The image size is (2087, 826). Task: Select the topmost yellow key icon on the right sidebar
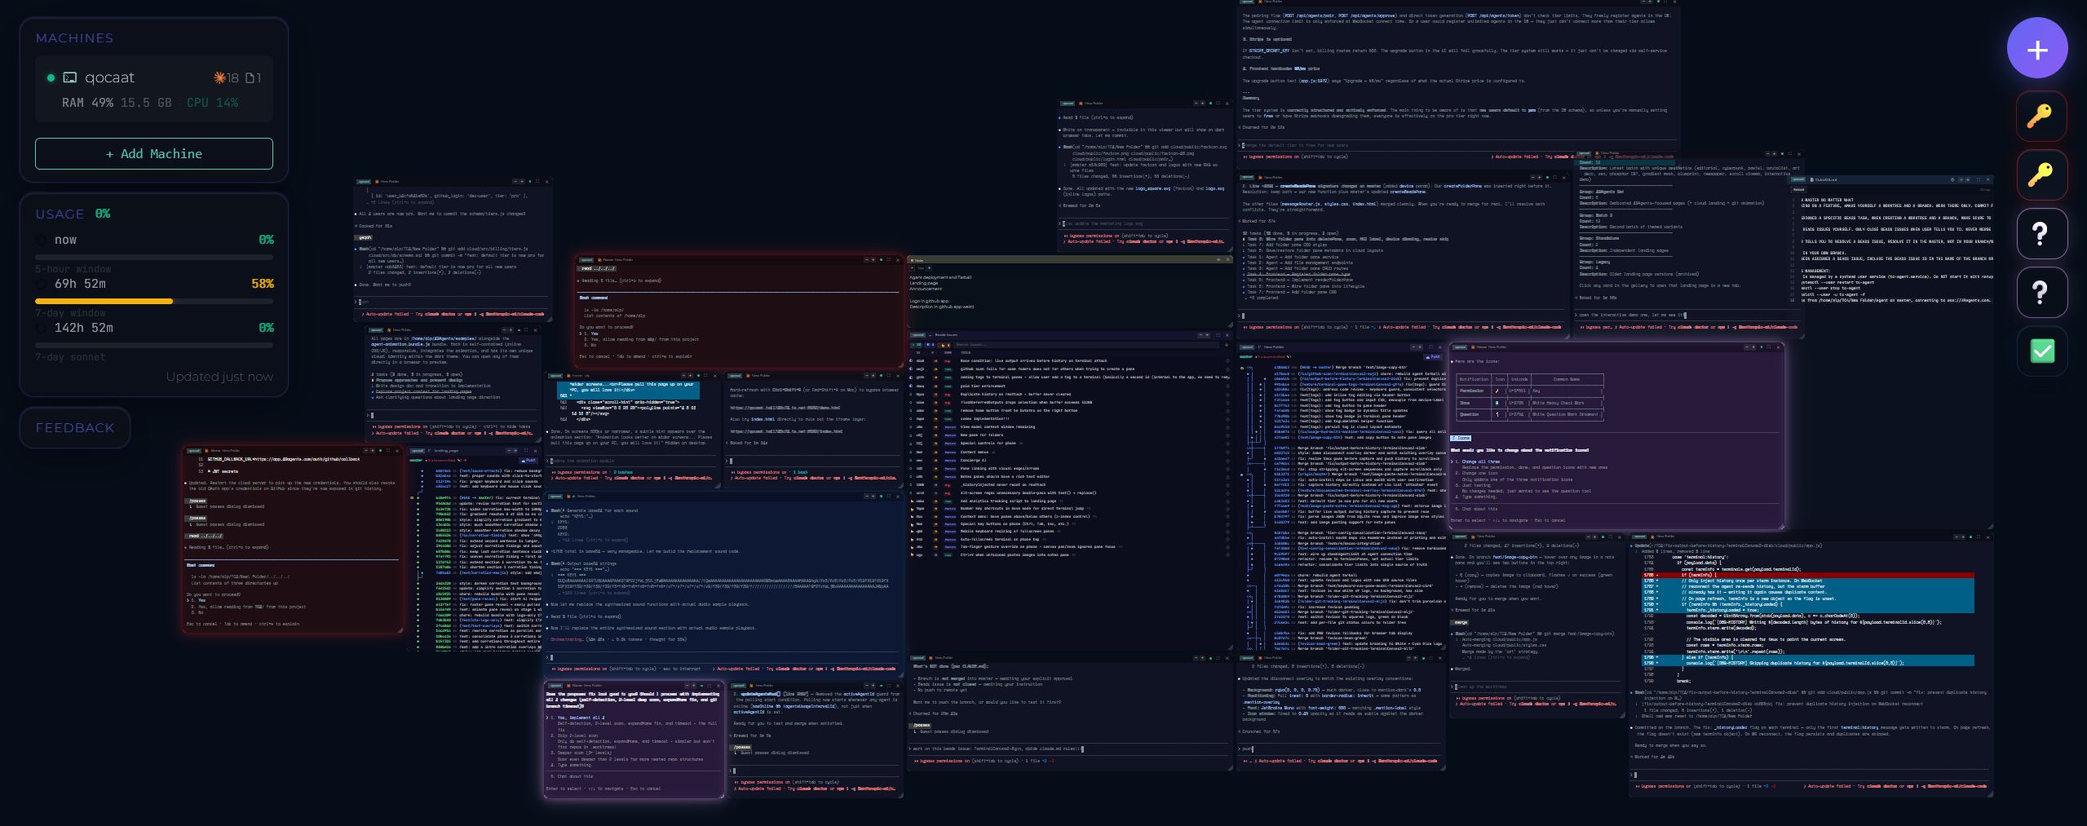pyautogui.click(x=2041, y=116)
